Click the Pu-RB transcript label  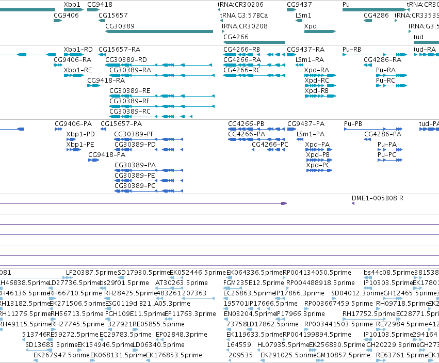352,50
